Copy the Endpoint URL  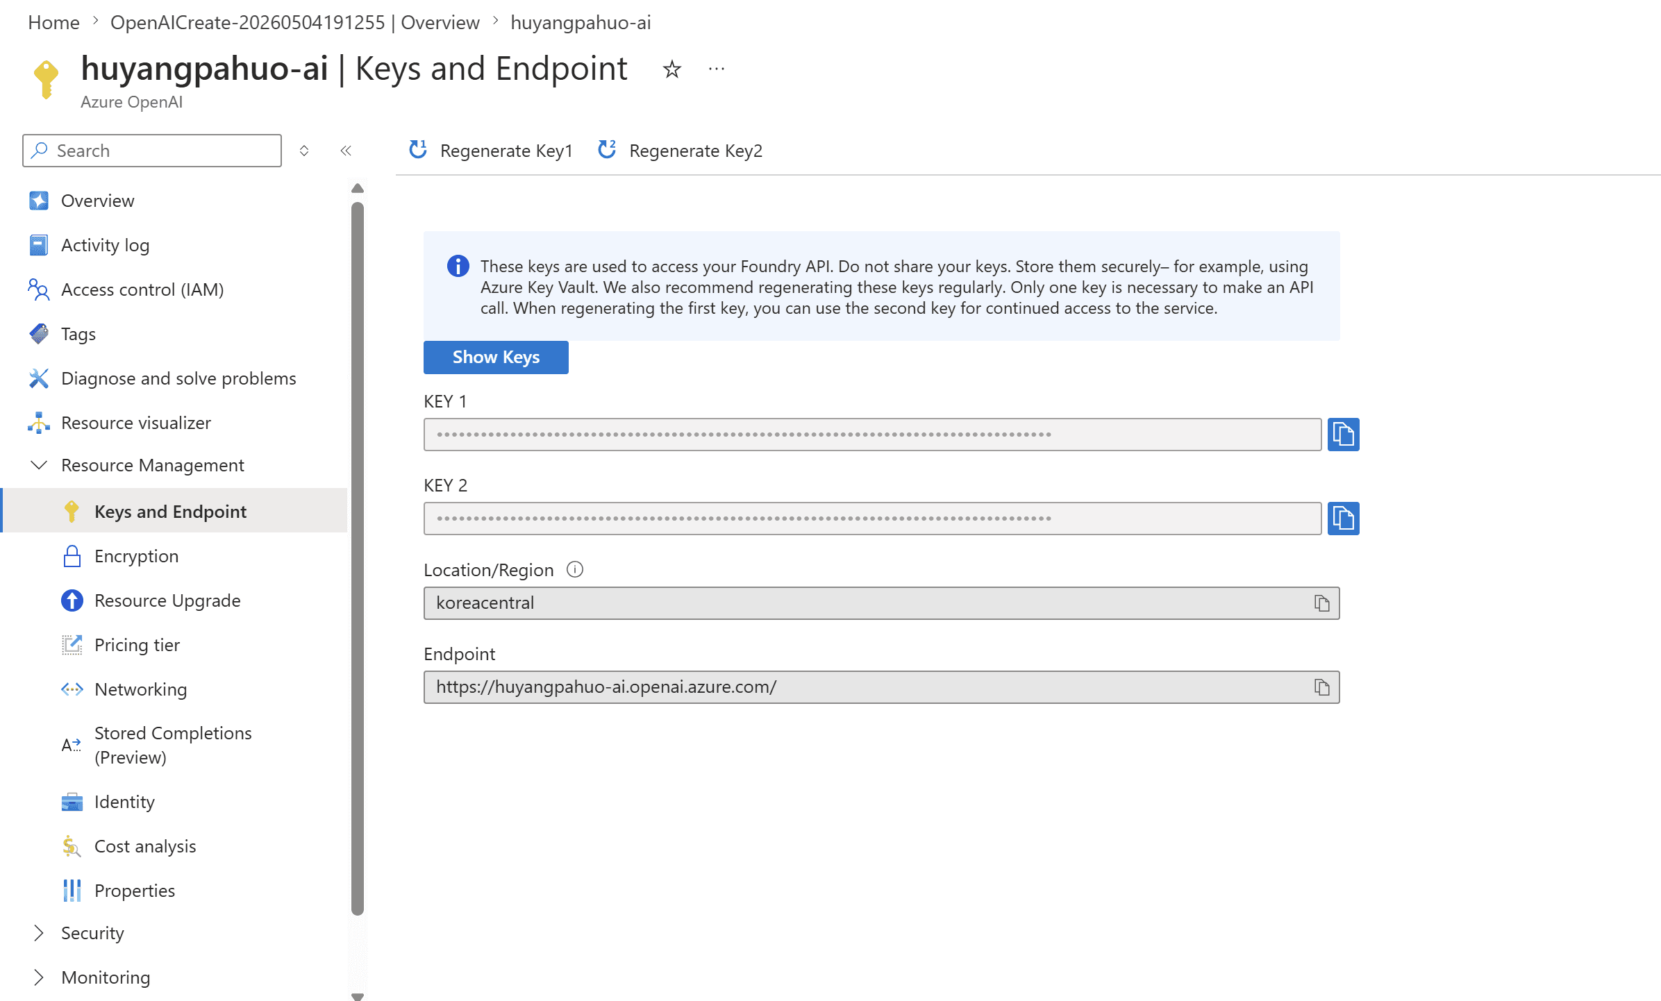point(1321,687)
